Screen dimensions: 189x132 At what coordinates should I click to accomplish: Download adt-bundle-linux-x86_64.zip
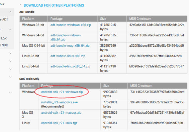click(70, 66)
